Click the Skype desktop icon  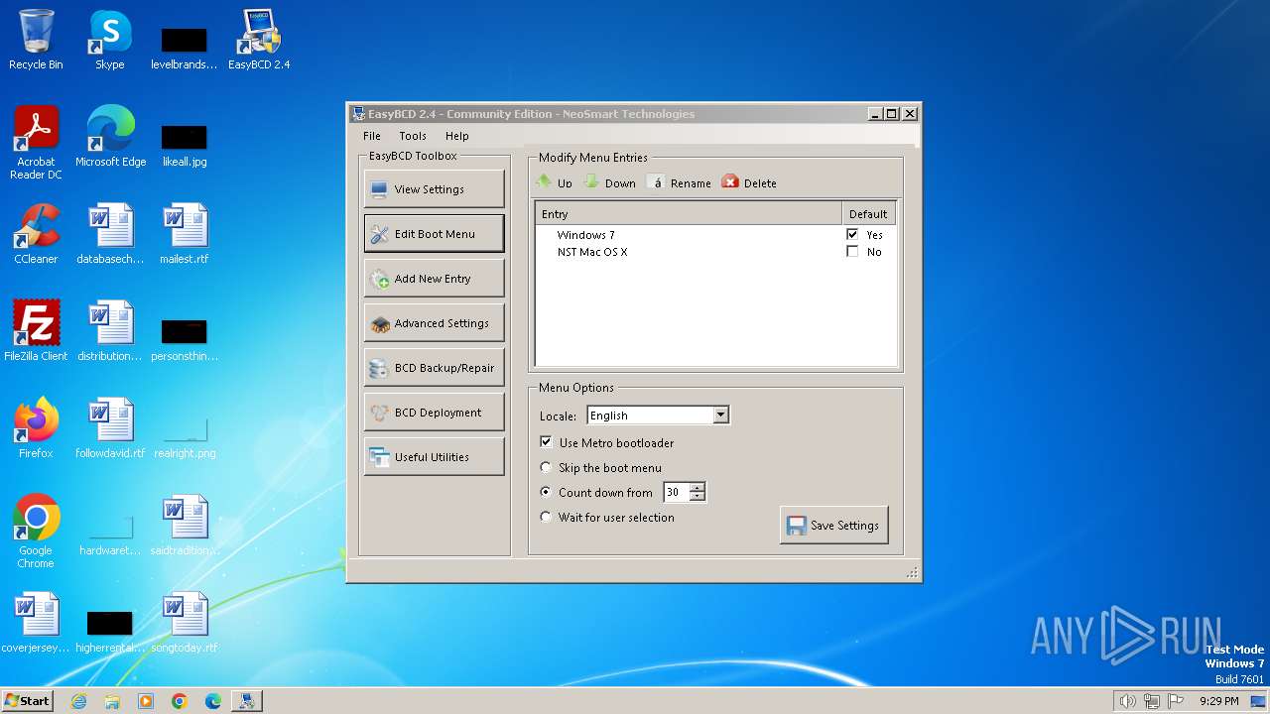coord(110,40)
